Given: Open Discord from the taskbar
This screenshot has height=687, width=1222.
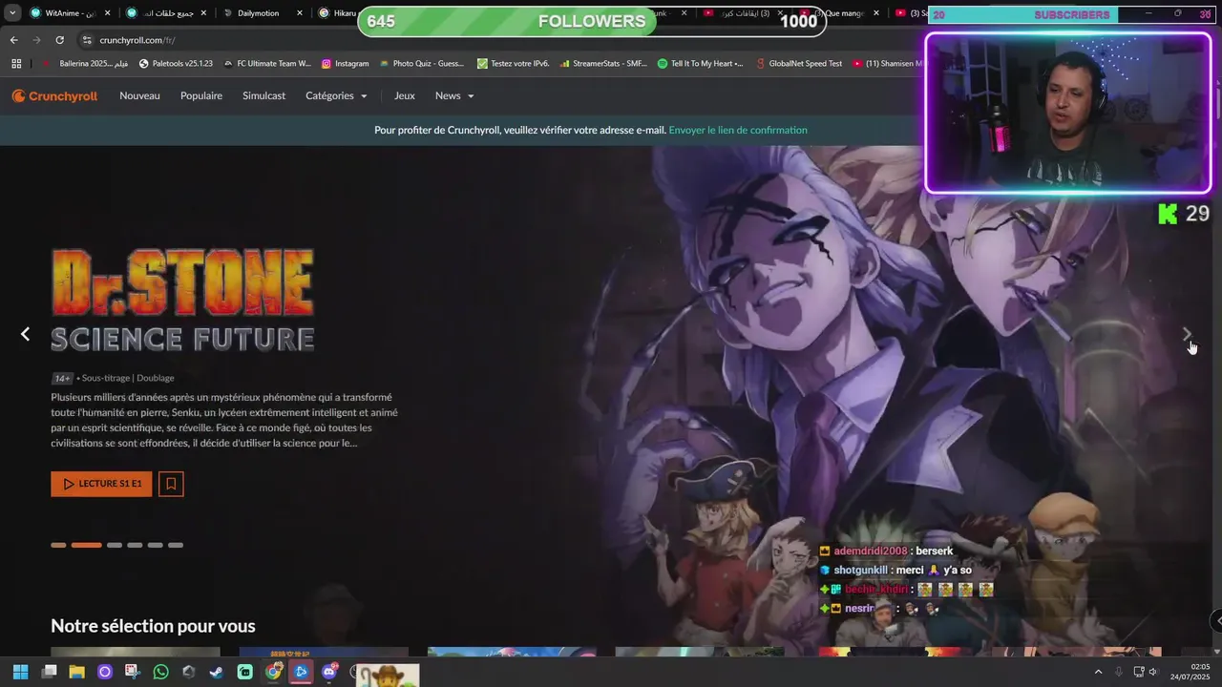Looking at the screenshot, I should 329,672.
